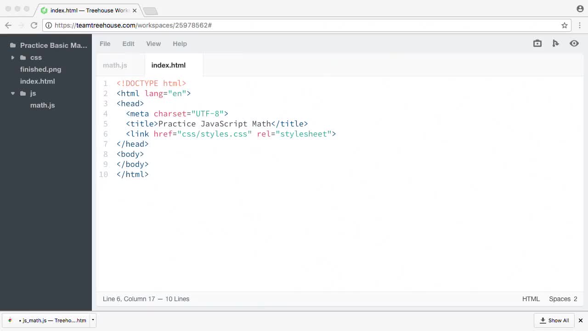588x331 pixels.
Task: Change the Spaces 2 indentation setting
Action: 563,299
